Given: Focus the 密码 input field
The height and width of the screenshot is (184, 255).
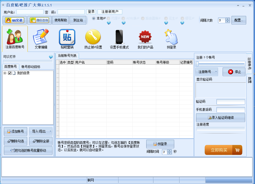Looking at the screenshot, I should pos(71,12).
